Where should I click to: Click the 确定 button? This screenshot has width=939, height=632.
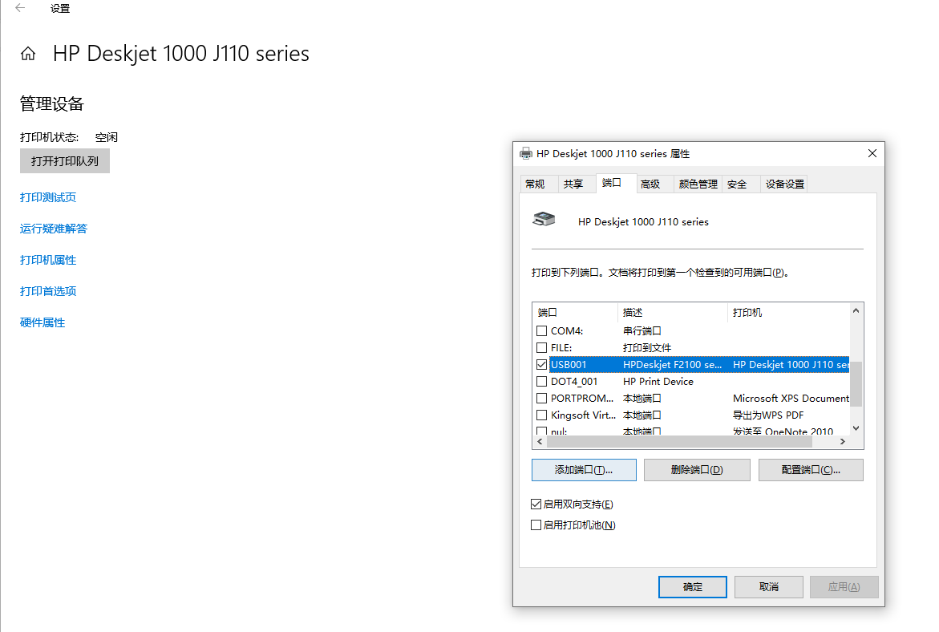pyautogui.click(x=693, y=587)
